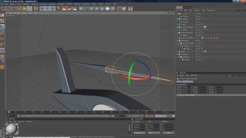Open the light objects icon
Screen dimensions: 246x138
[x=113, y=8]
